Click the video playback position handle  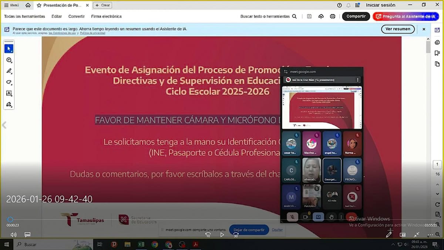coord(10,220)
